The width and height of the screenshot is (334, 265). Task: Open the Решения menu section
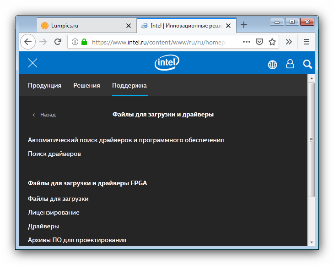click(x=86, y=86)
